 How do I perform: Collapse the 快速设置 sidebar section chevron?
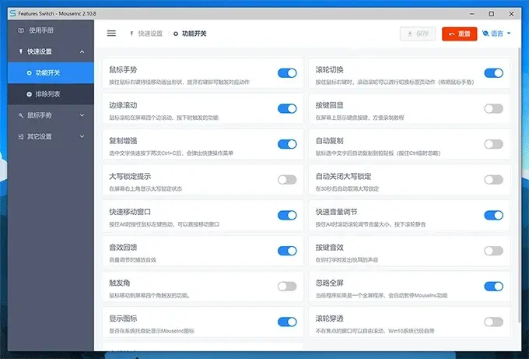[x=82, y=52]
